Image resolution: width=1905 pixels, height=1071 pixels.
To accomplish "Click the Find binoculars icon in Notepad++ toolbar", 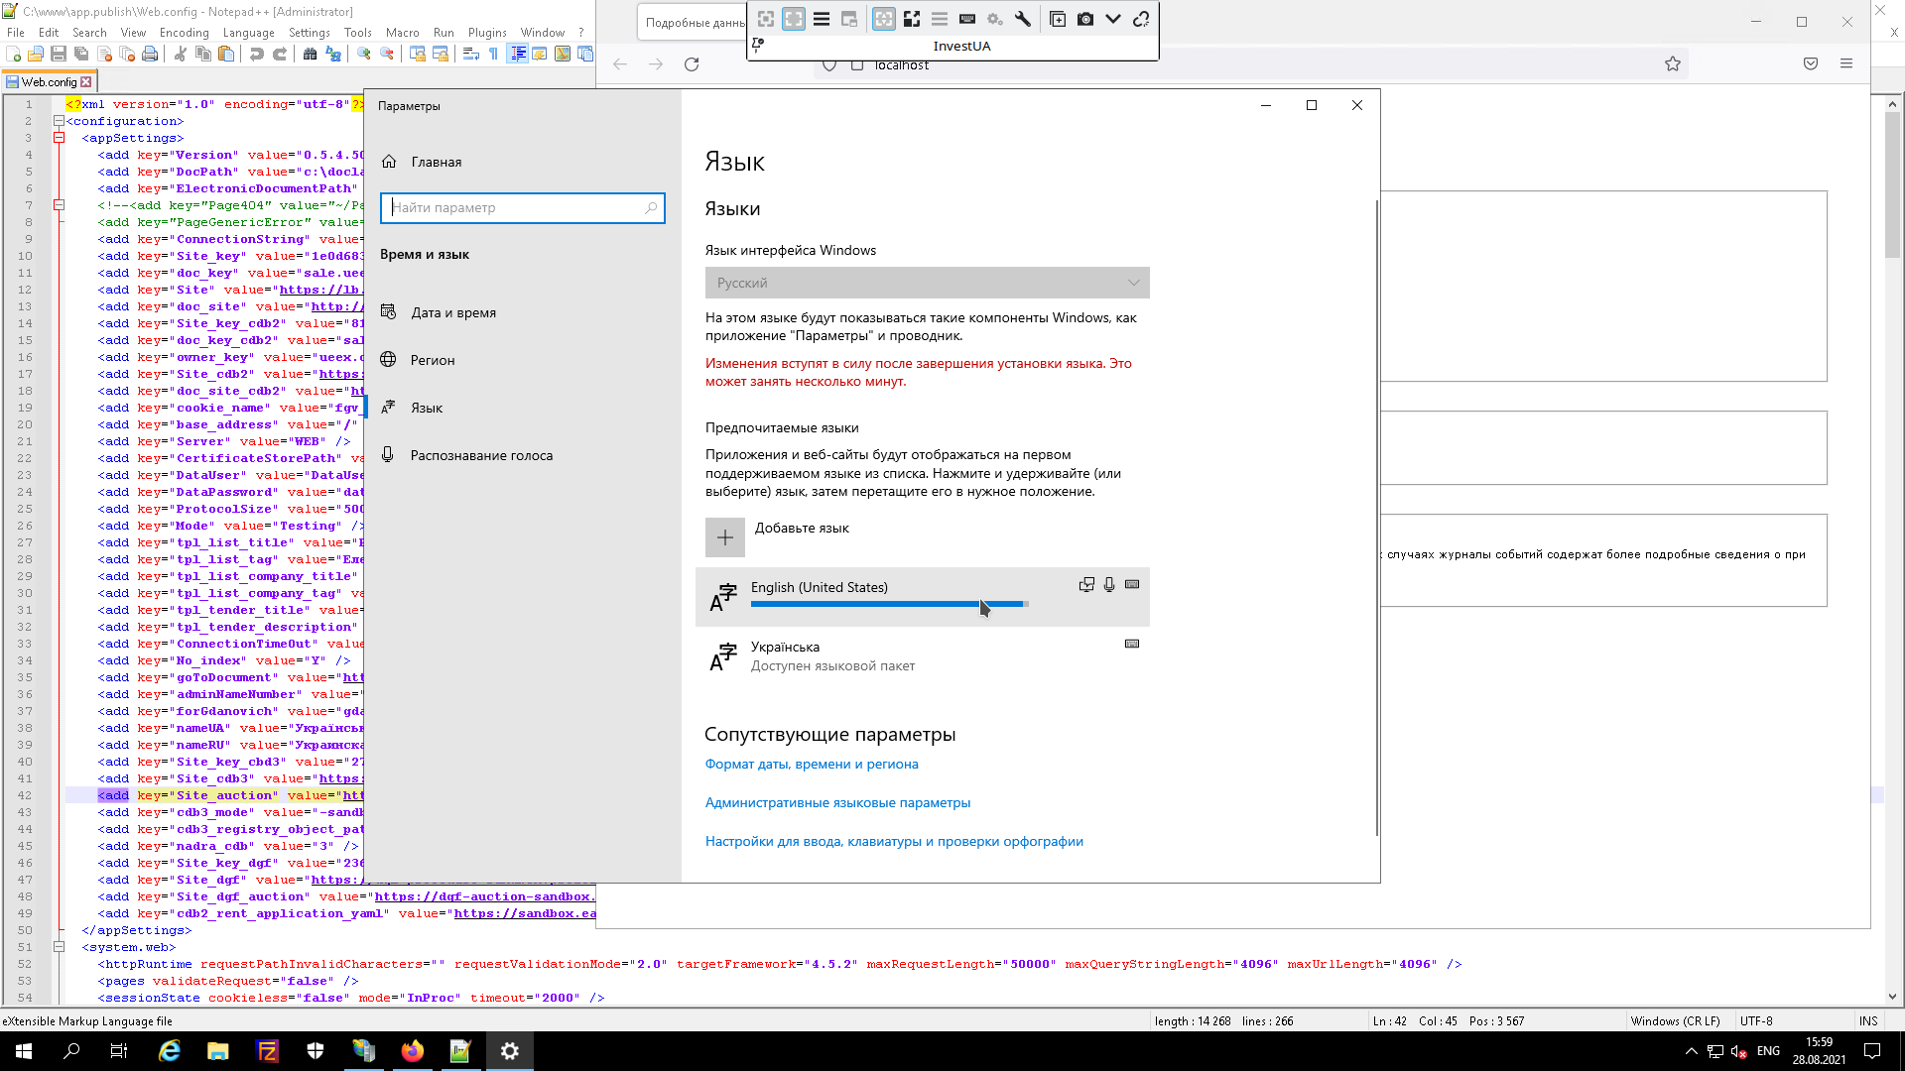I will click(x=311, y=55).
